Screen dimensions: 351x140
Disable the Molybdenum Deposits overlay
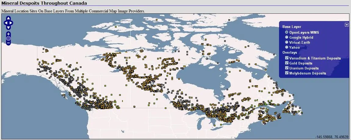click(x=287, y=73)
